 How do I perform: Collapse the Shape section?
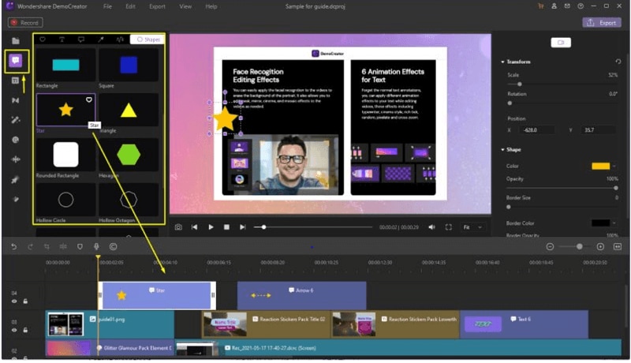[502, 150]
